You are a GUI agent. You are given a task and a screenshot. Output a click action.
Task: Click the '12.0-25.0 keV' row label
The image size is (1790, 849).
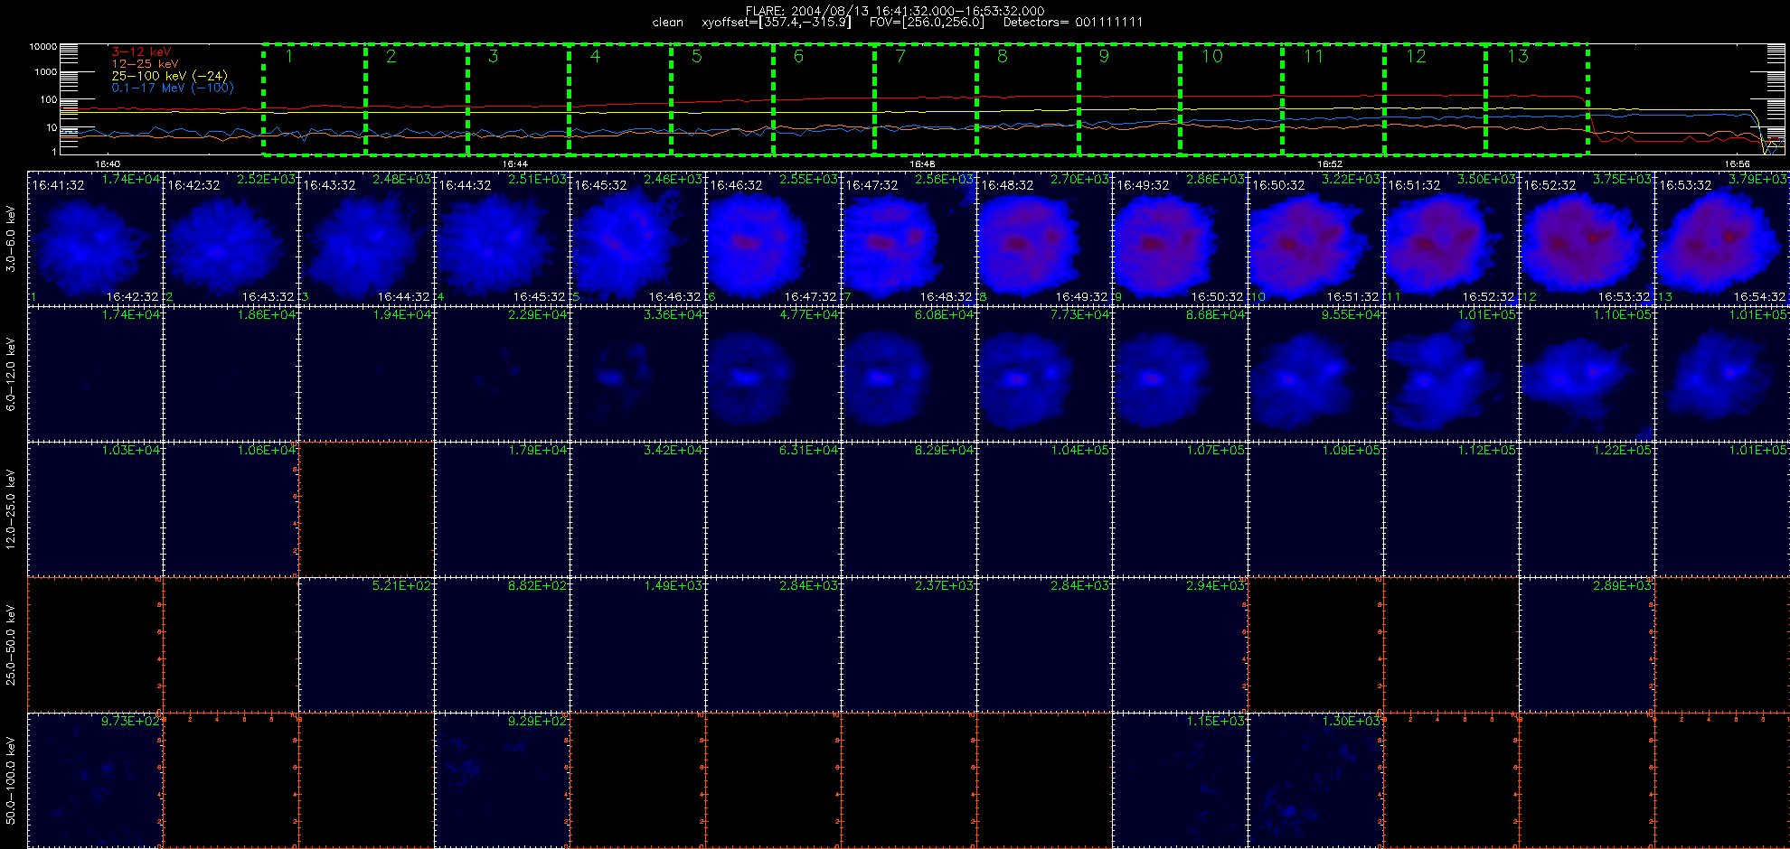coord(11,509)
